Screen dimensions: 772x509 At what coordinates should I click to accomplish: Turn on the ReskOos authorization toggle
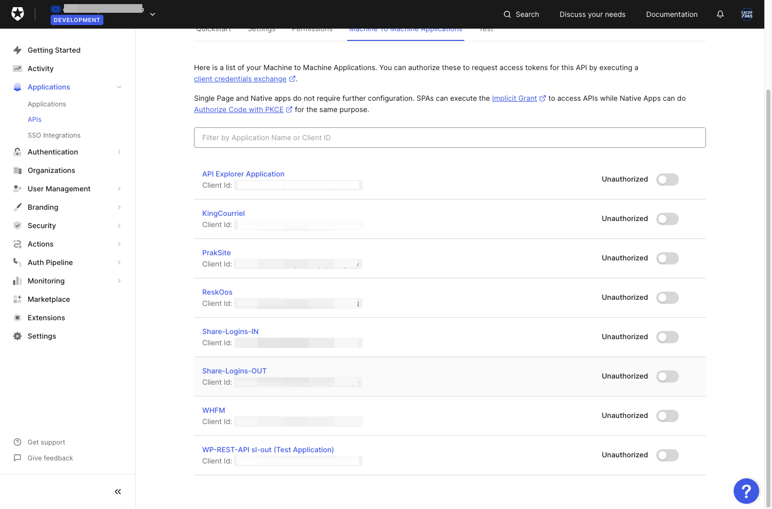(668, 298)
